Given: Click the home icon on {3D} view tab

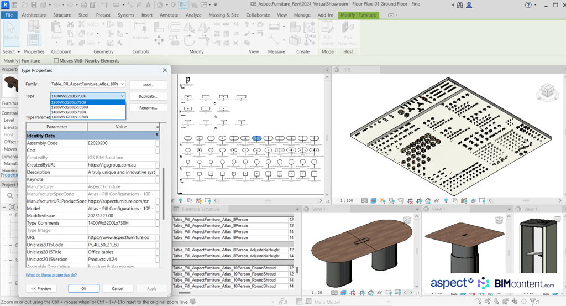Looking at the screenshot, I should click(336, 69).
